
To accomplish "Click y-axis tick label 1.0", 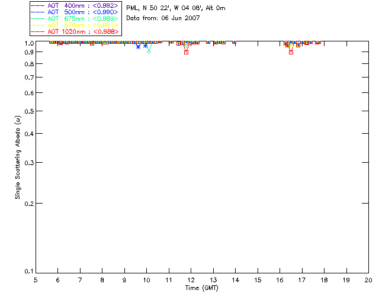I will (29, 43).
